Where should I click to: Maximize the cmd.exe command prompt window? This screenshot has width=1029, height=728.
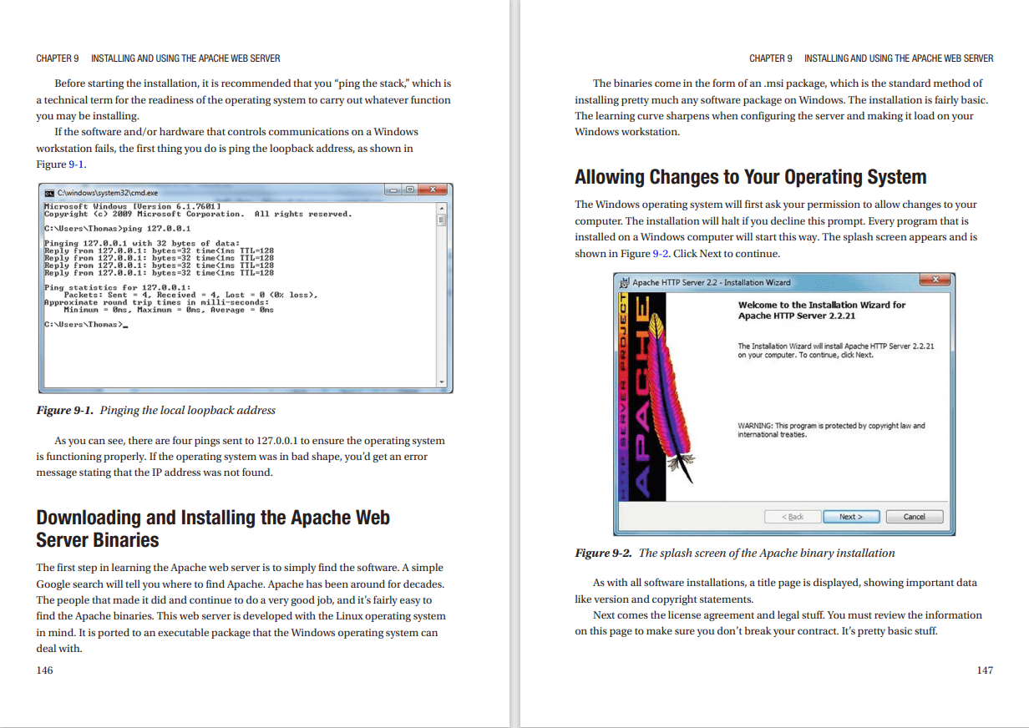(x=409, y=190)
